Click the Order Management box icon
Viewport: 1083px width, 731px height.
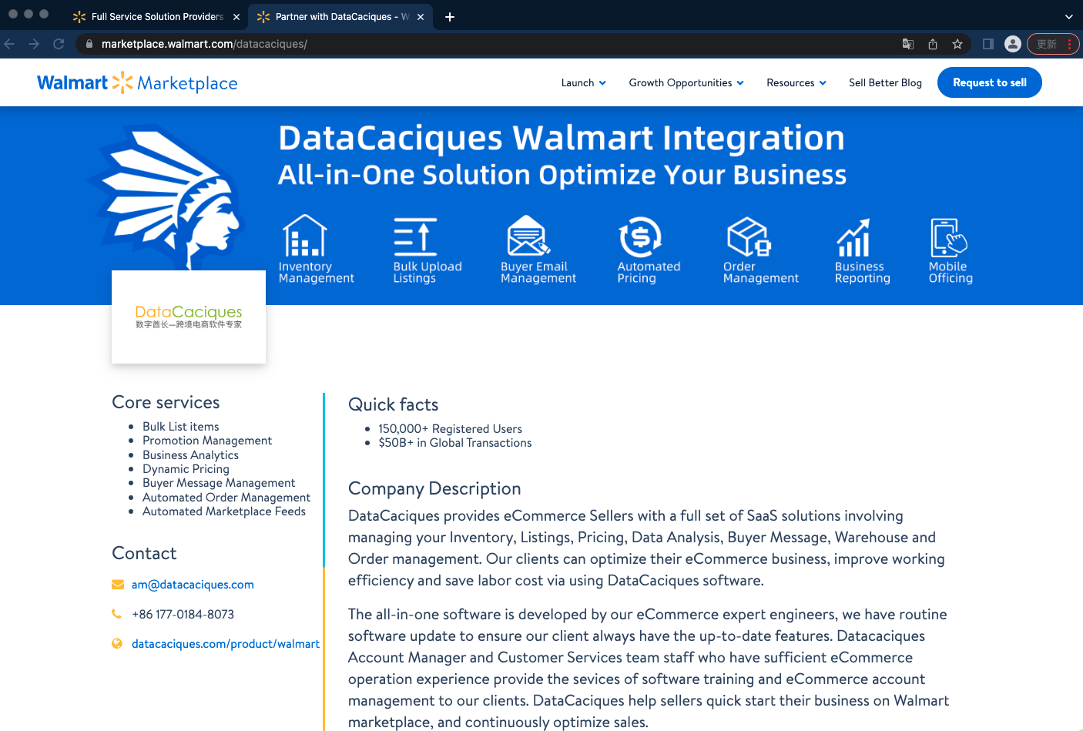749,236
